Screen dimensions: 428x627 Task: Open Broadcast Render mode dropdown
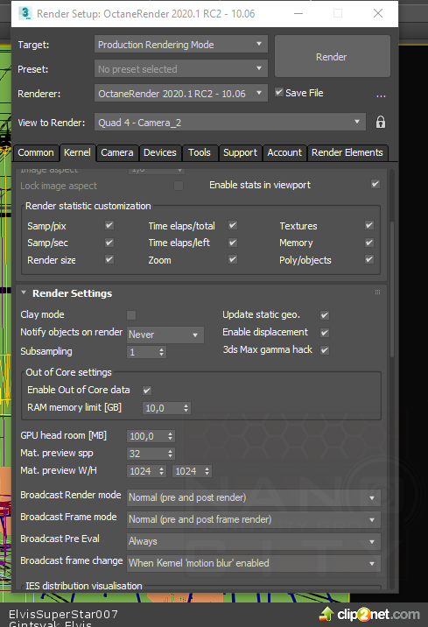tap(253, 497)
